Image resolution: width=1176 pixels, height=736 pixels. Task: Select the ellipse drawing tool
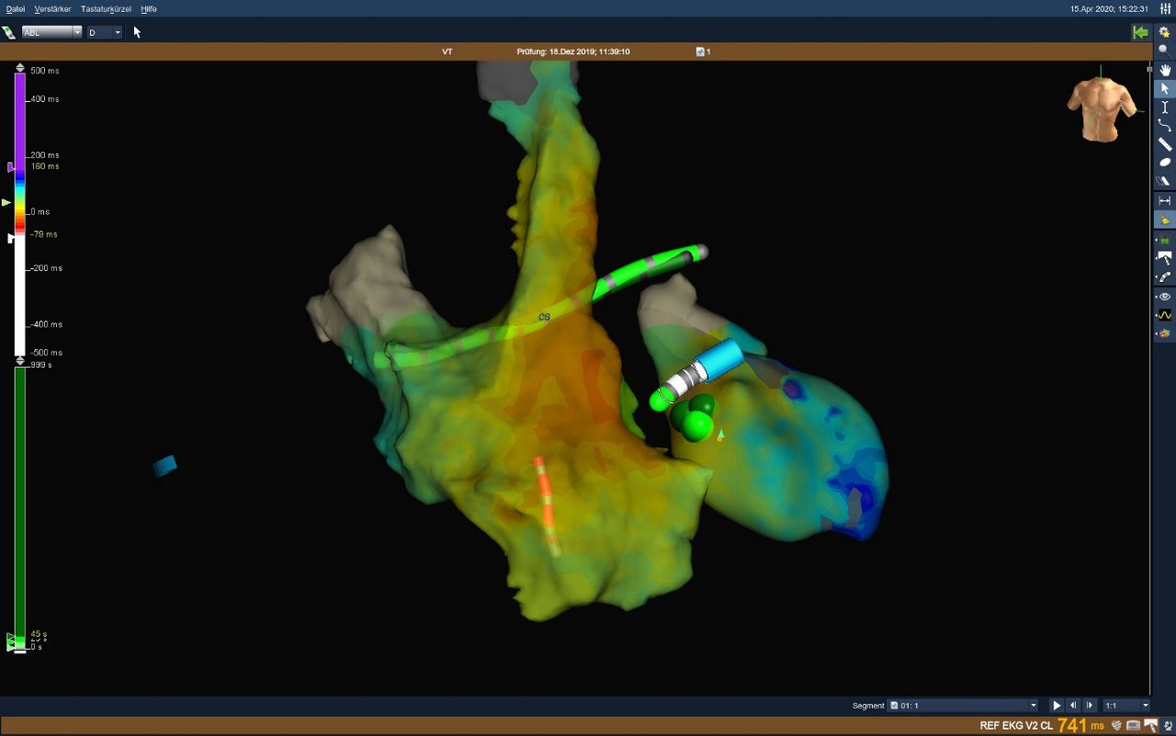point(1163,162)
